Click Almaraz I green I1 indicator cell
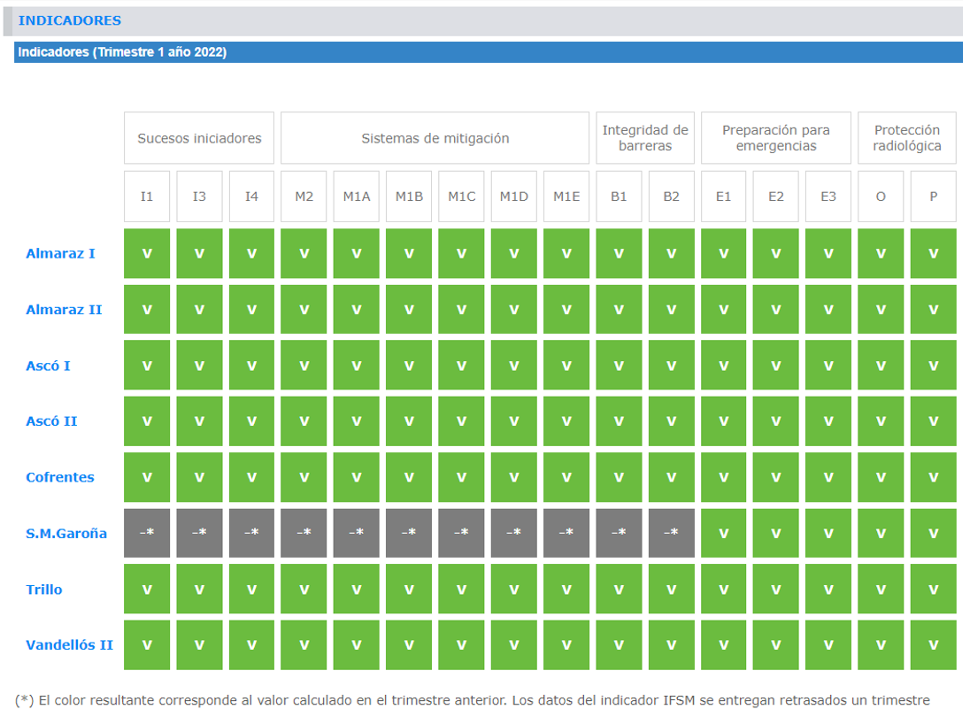Viewport: 970px width, 717px height. [147, 254]
